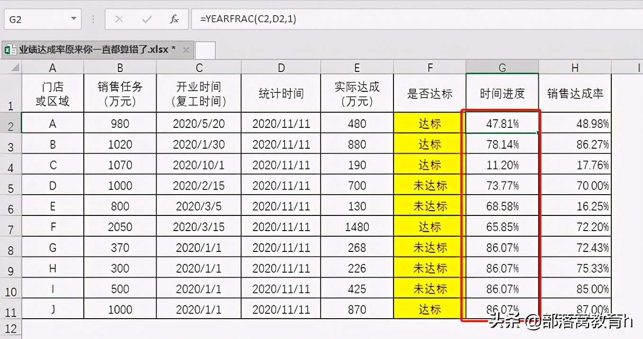The image size is (643, 339).
Task: Select the 48.98% achievement rate cell
Action: tap(575, 123)
